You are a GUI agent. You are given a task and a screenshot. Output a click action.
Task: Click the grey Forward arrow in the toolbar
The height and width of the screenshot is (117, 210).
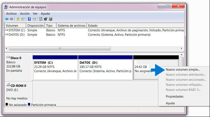[11, 19]
